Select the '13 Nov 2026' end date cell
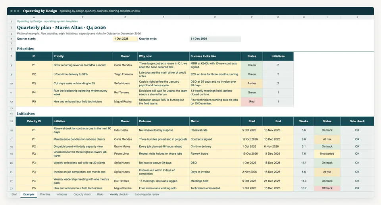Image resolution: width=381 pixels, height=205 pixels. click(278, 130)
